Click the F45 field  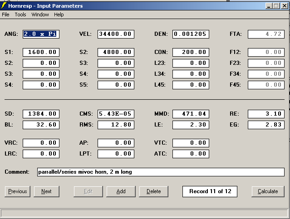pos(266,85)
